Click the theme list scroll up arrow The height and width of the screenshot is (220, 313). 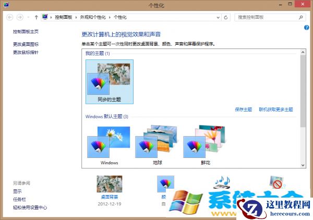(x=303, y=52)
